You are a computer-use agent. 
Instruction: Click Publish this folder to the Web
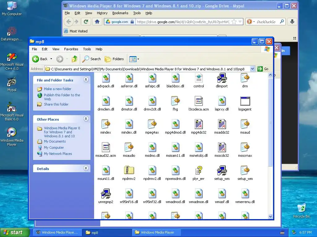[62, 97]
